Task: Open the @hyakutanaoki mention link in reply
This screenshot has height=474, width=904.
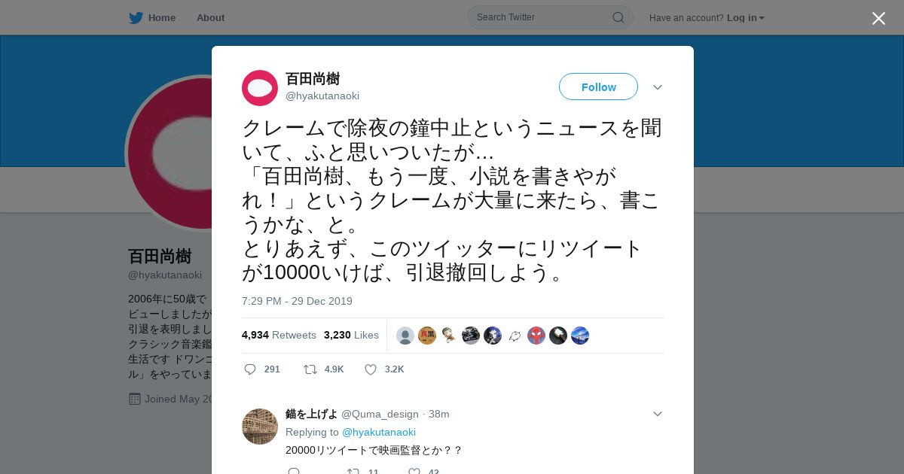Action: pos(379,432)
